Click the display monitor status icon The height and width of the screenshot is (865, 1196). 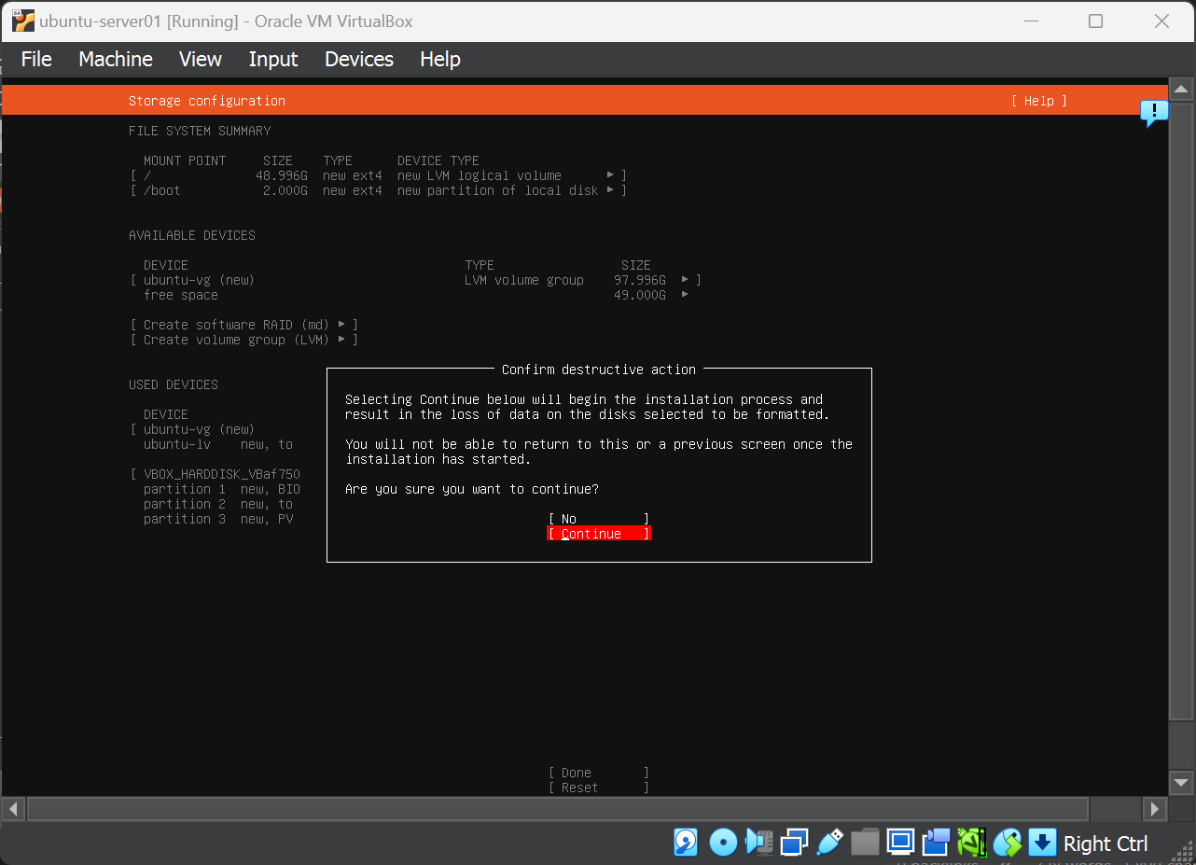(x=900, y=843)
